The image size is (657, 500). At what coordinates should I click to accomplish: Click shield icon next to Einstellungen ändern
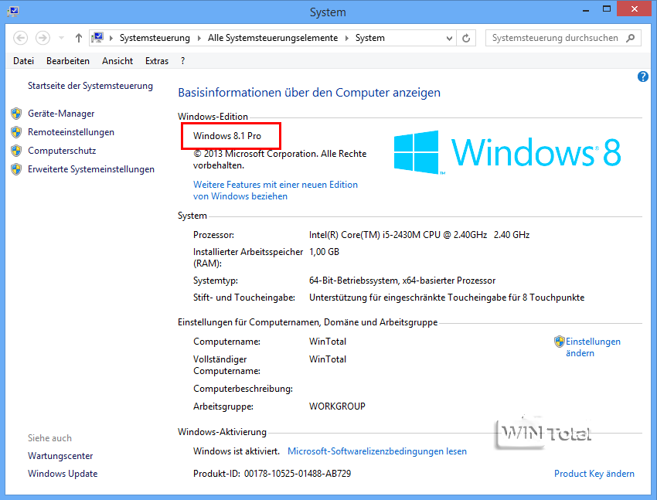(560, 342)
